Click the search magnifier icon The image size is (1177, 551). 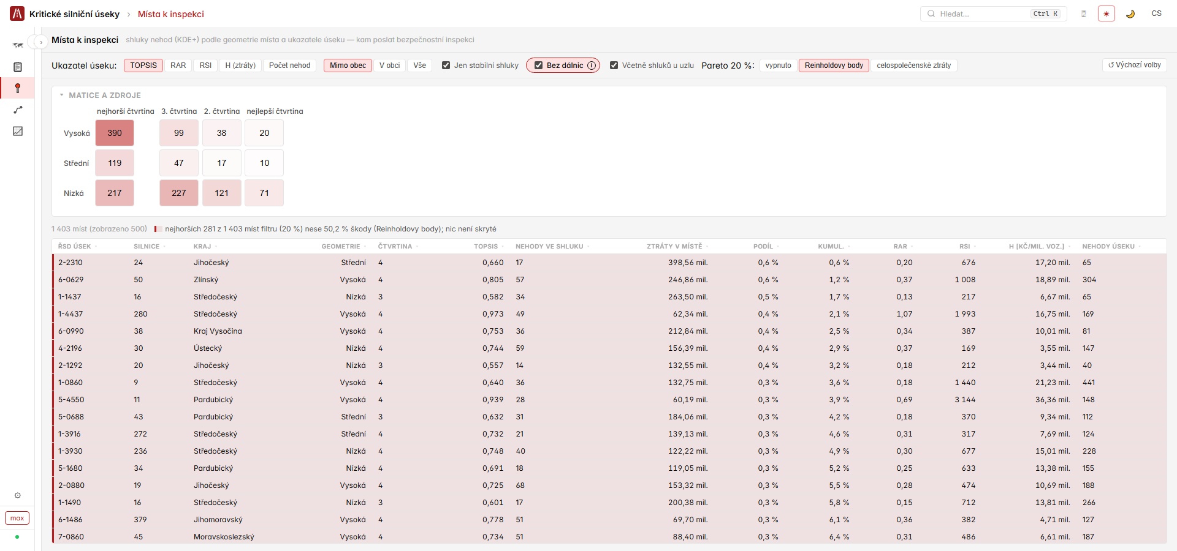coord(931,13)
